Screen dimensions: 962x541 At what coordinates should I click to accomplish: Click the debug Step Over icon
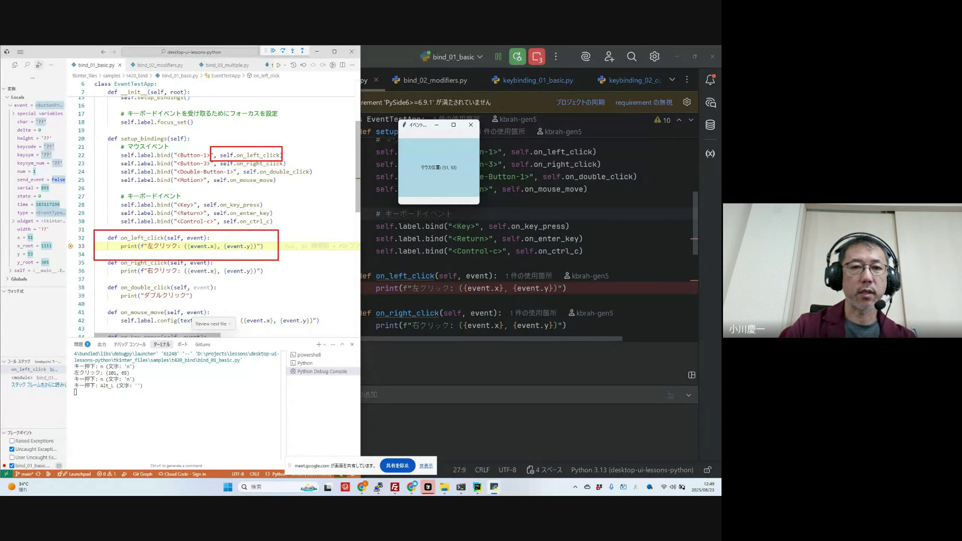pos(283,51)
